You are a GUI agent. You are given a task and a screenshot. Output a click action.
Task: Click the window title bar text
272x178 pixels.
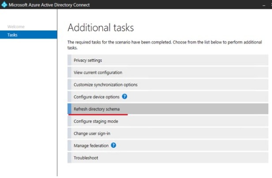(x=49, y=5)
